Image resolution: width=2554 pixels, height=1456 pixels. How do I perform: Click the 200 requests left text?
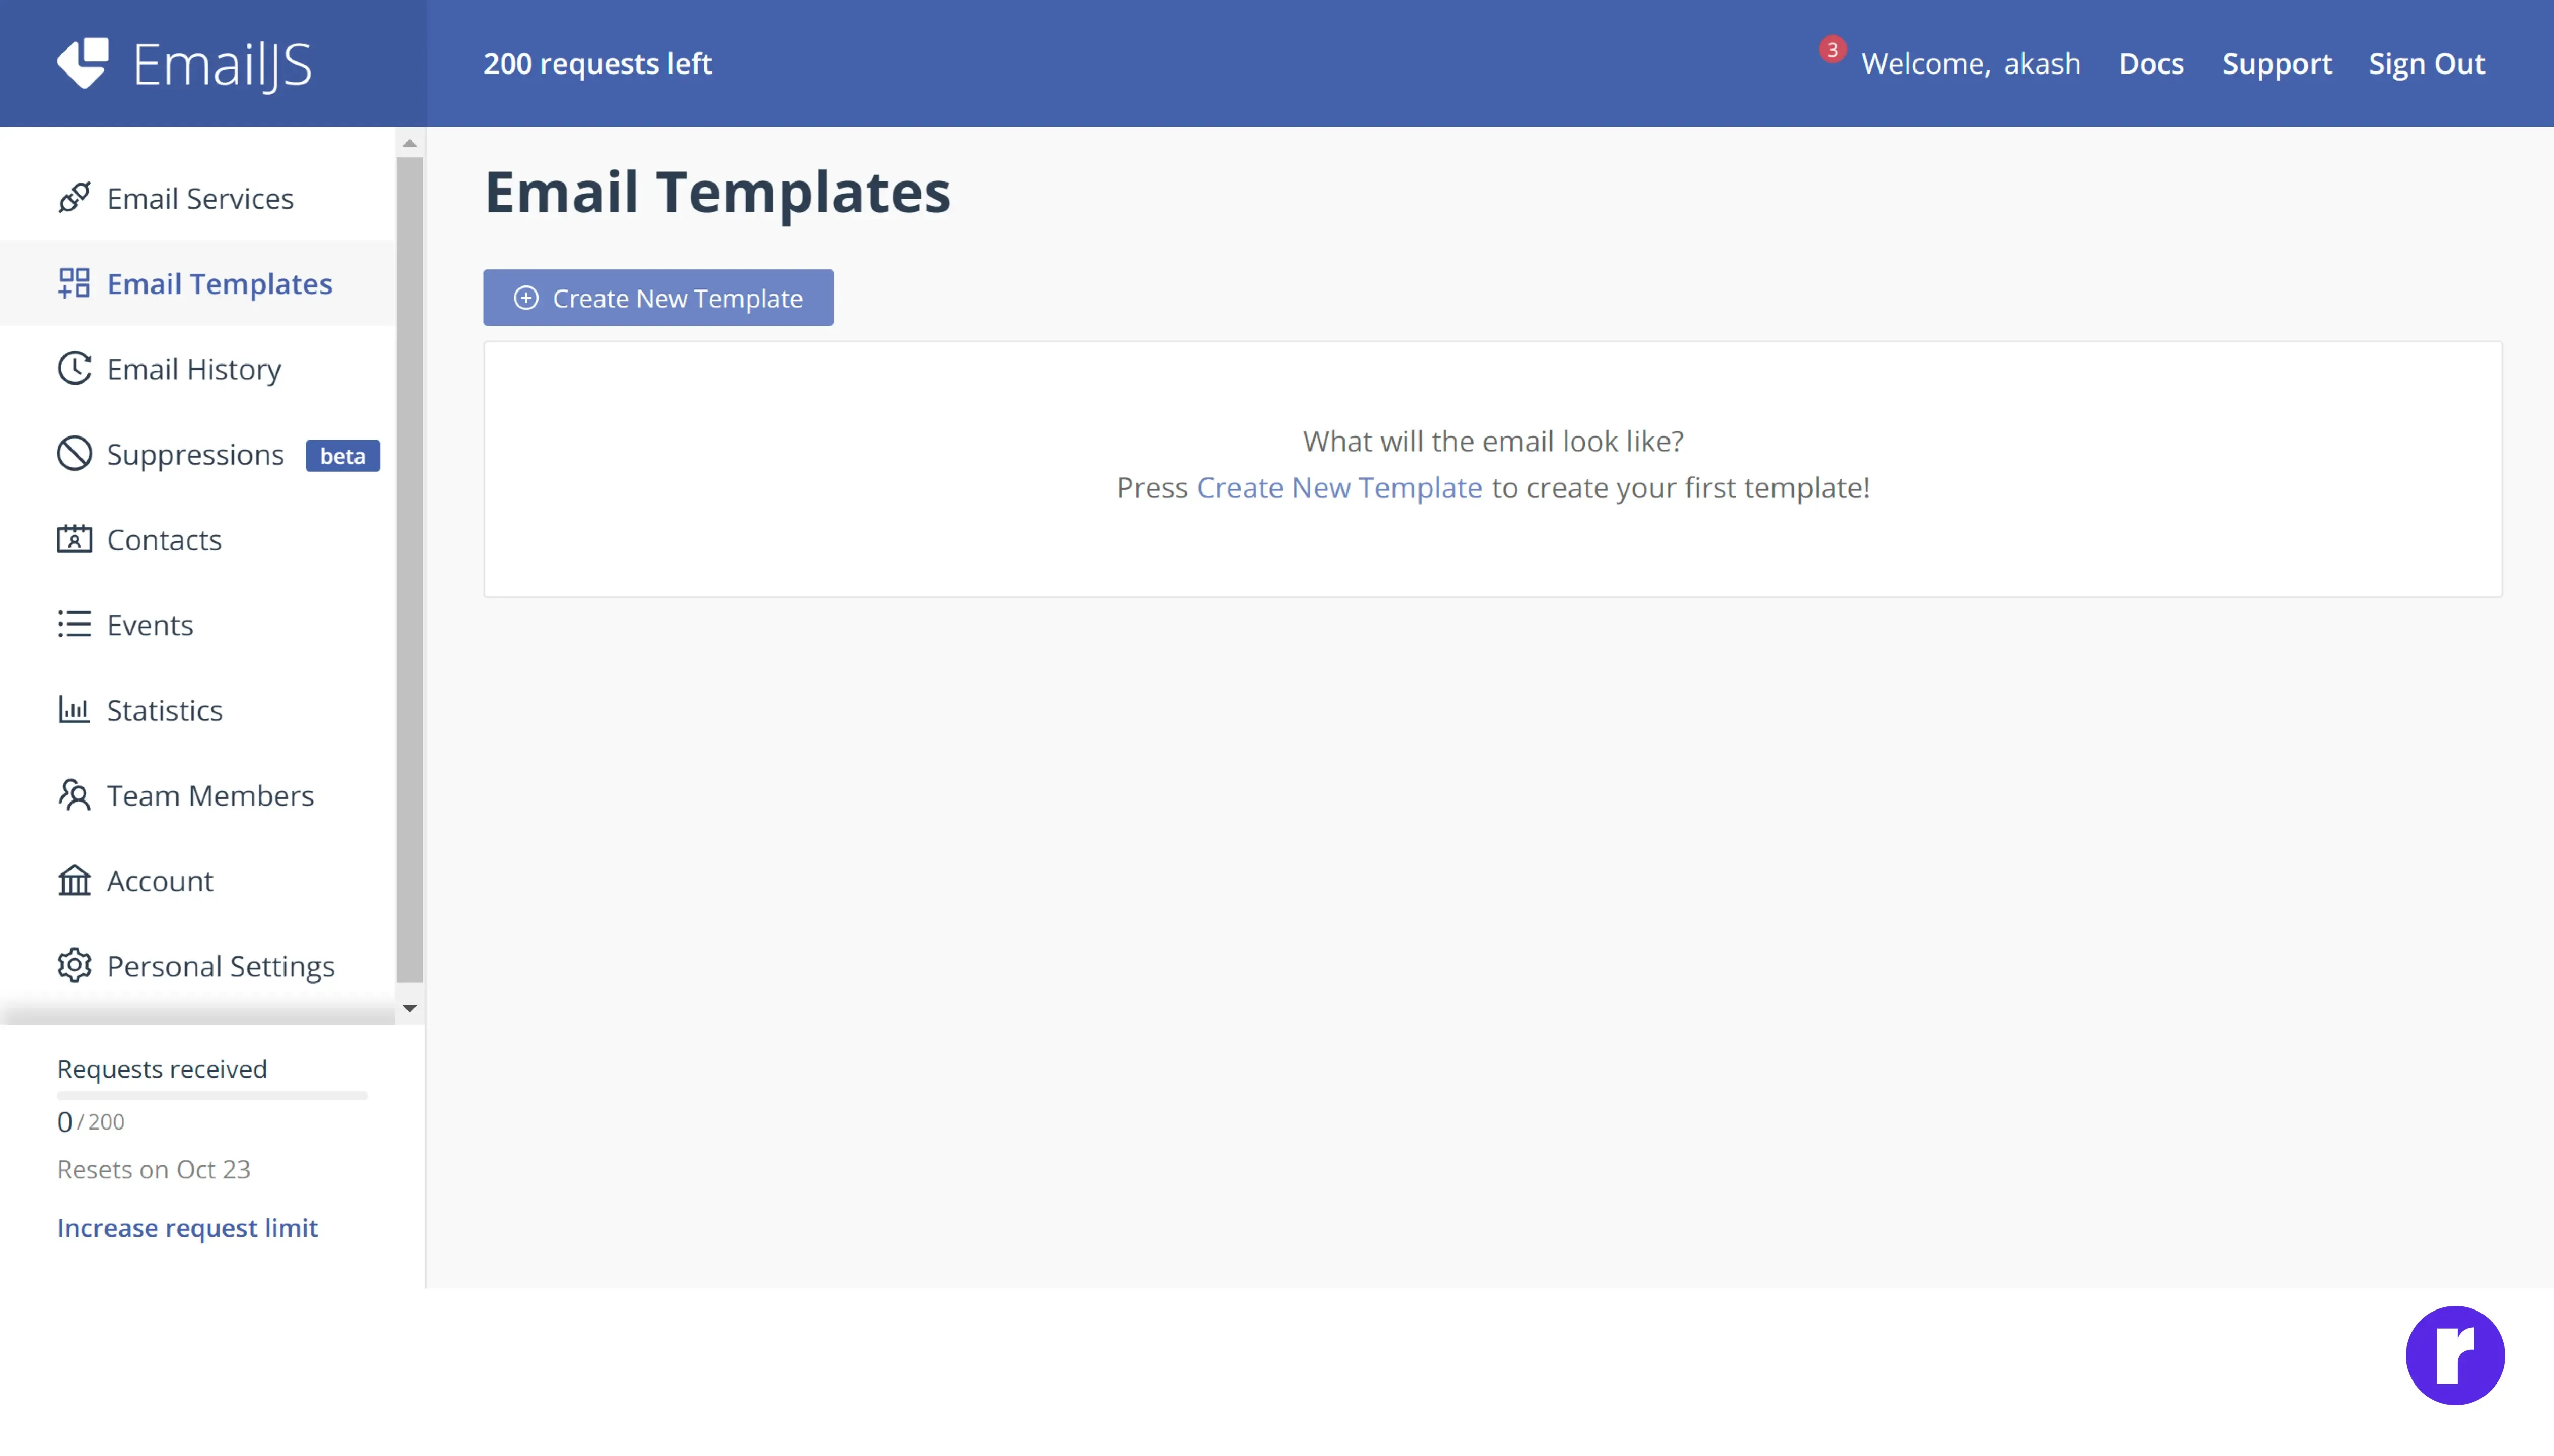[x=597, y=63]
